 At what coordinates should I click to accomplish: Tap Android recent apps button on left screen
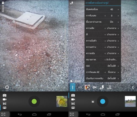tap(49, 114)
